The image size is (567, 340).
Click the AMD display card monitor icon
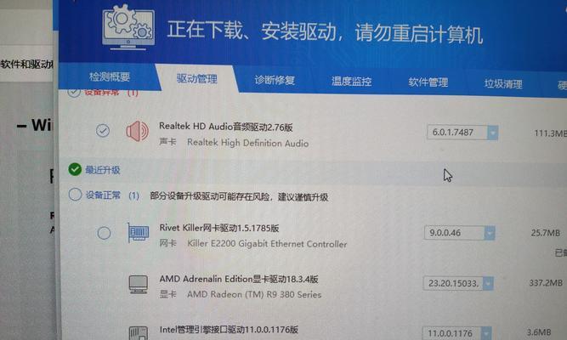pos(138,284)
